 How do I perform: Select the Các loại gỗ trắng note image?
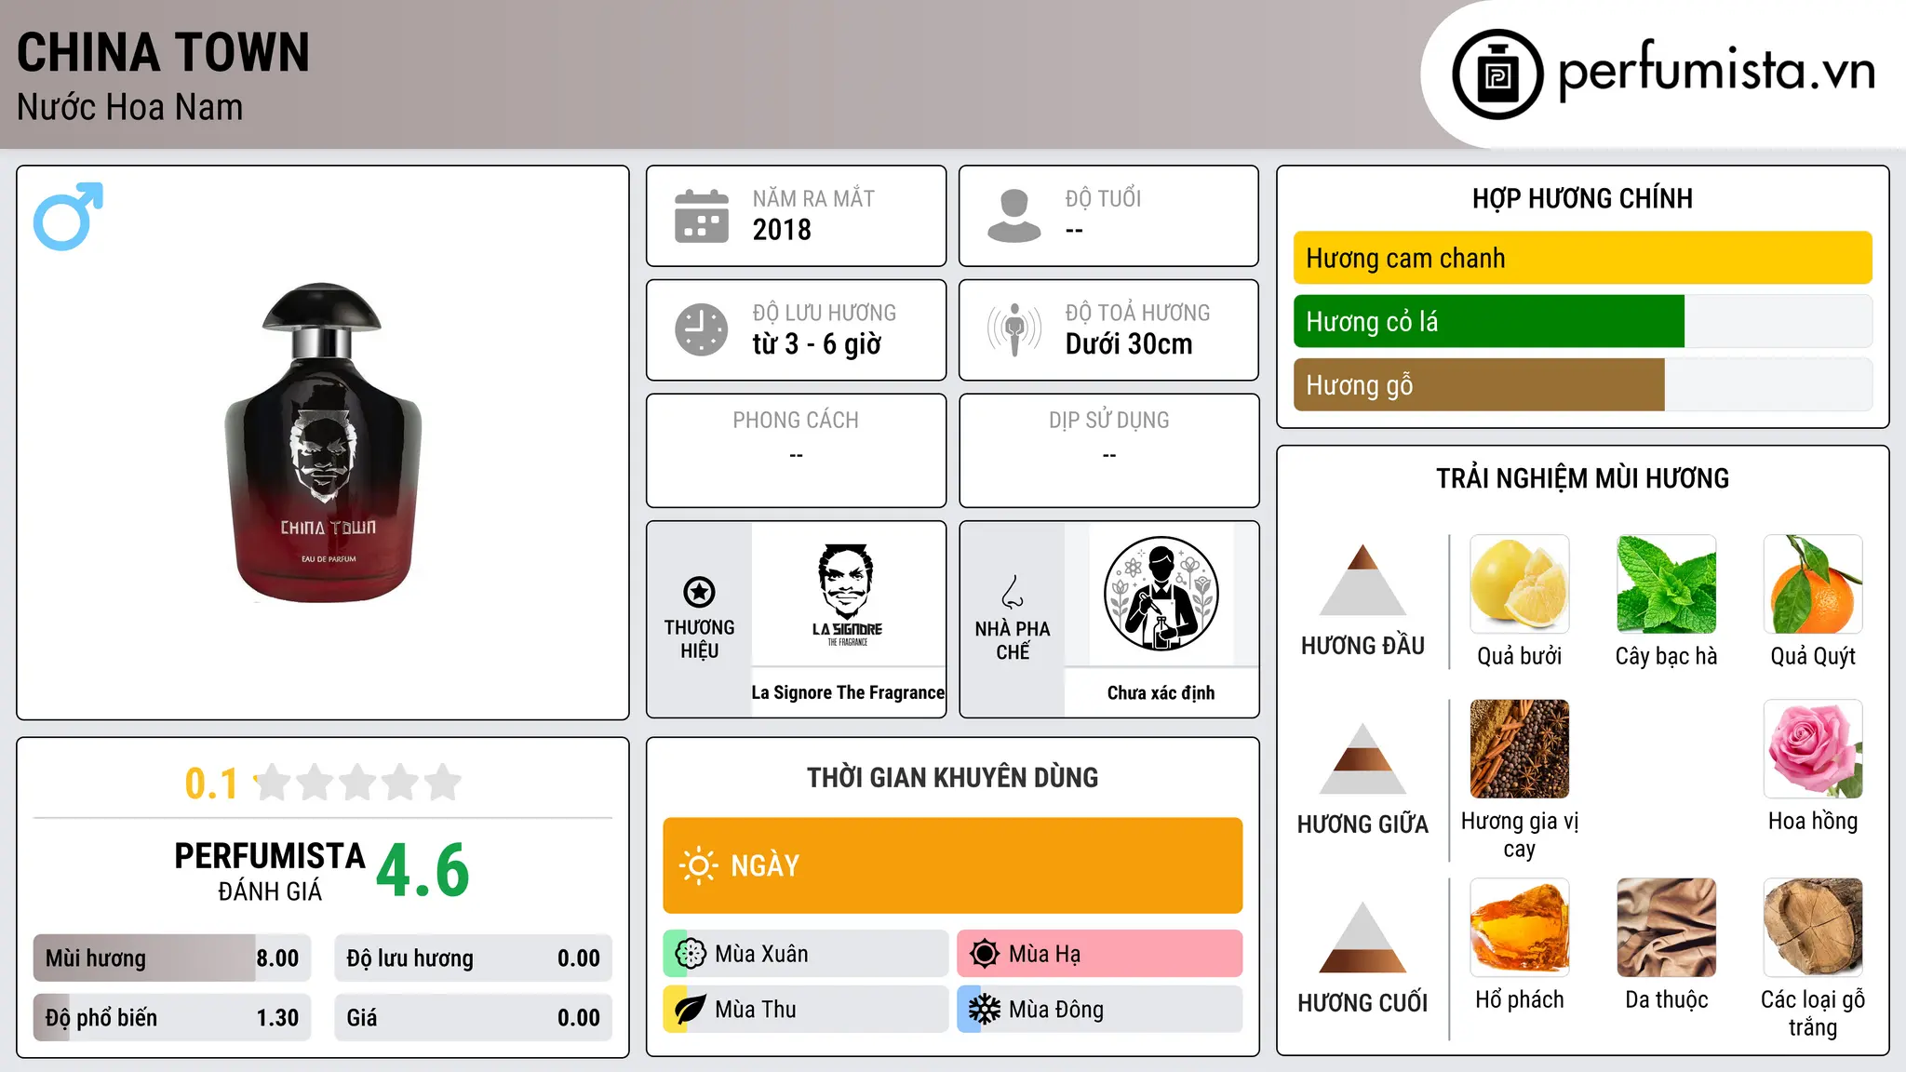1813,928
